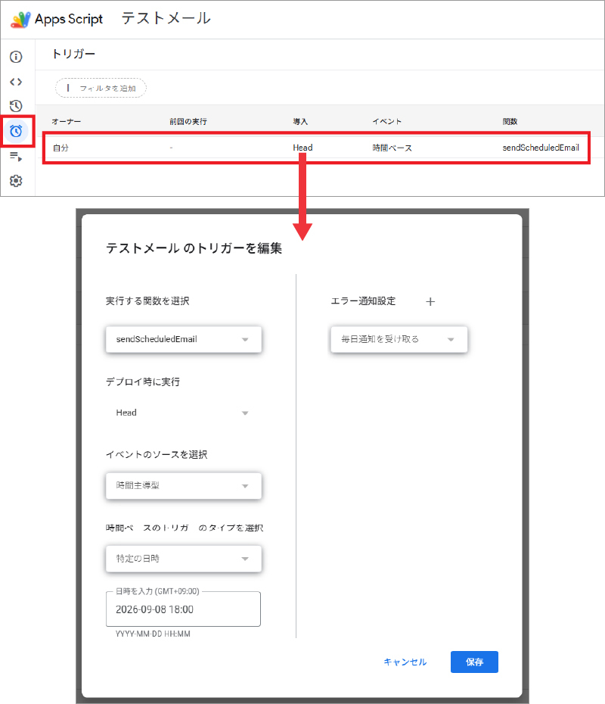
Task: Add error notification with plus icon
Action: tap(430, 302)
